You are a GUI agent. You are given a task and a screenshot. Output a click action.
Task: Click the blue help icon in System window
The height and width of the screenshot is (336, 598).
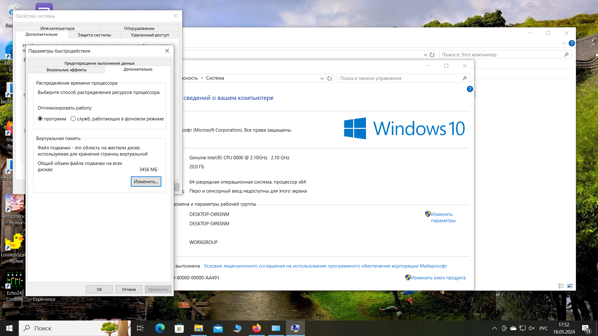pyautogui.click(x=470, y=89)
